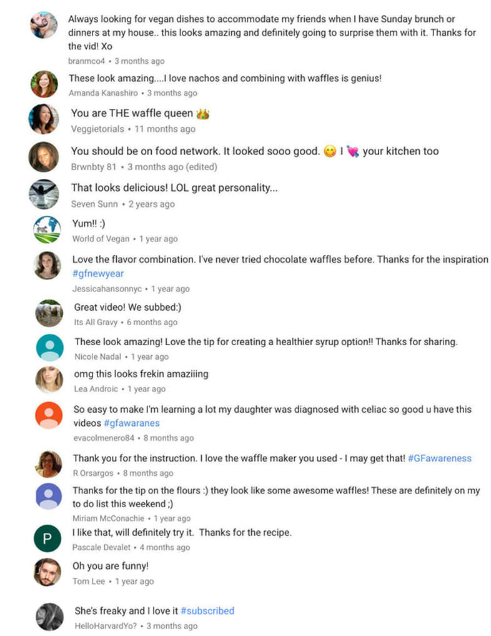Click evacolmenero84's orange default avatar
Screen dimensions: 491x636
coord(49,415)
